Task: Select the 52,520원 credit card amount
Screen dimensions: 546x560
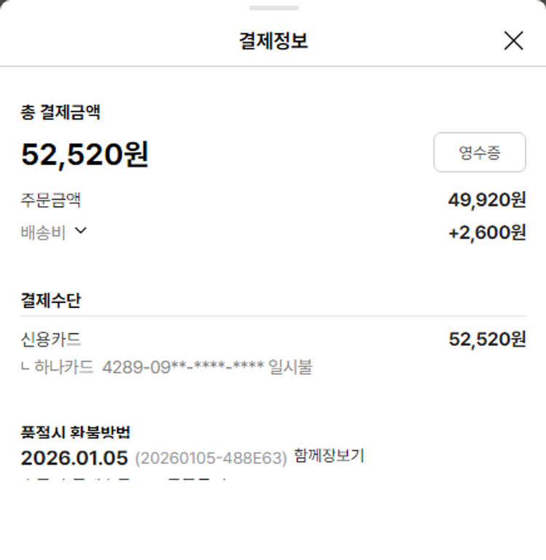Action: [486, 339]
